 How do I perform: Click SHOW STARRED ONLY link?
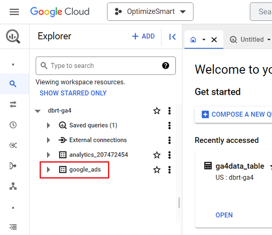[73, 93]
